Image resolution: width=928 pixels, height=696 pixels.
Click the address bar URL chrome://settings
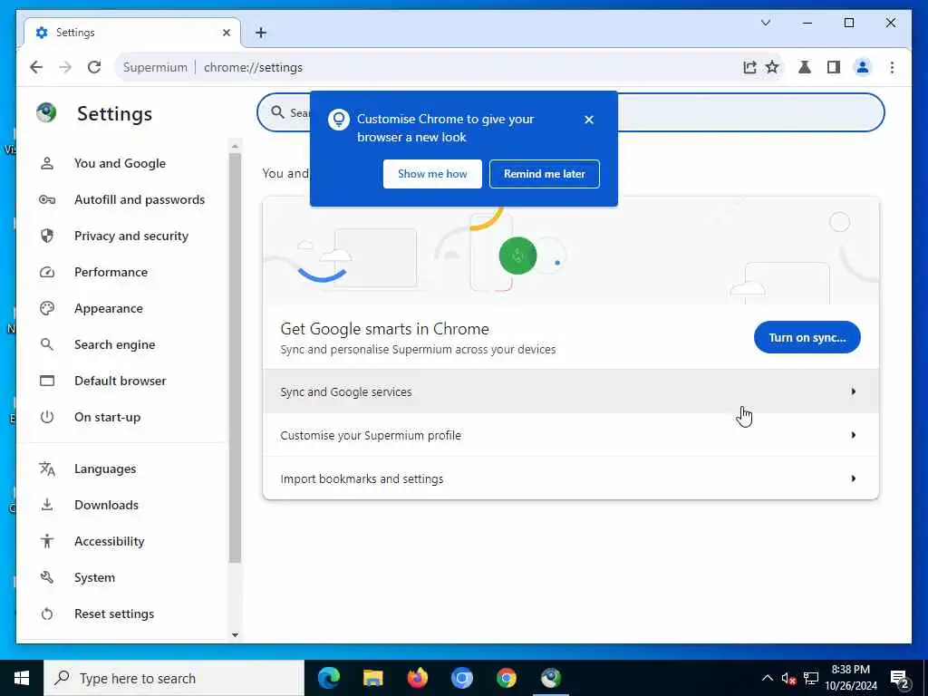tap(254, 67)
